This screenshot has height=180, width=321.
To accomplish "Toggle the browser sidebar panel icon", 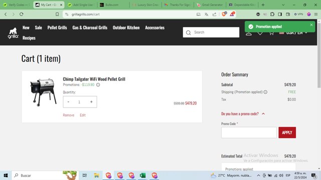I will point(280,14).
